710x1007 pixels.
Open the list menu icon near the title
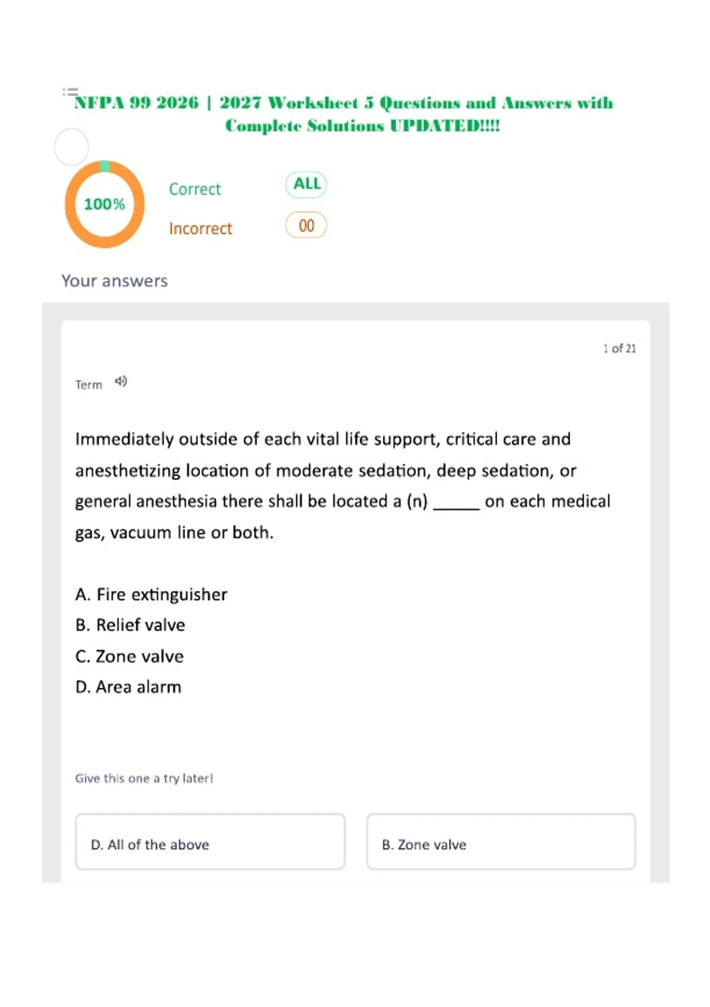coord(70,92)
